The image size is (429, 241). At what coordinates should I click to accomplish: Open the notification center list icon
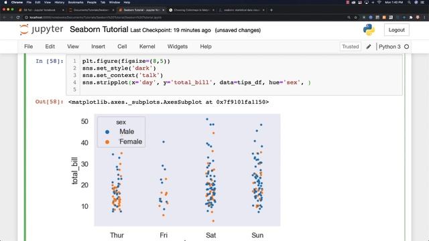(423, 2)
